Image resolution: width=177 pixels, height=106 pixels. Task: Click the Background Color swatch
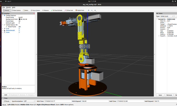click(x=19, y=19)
